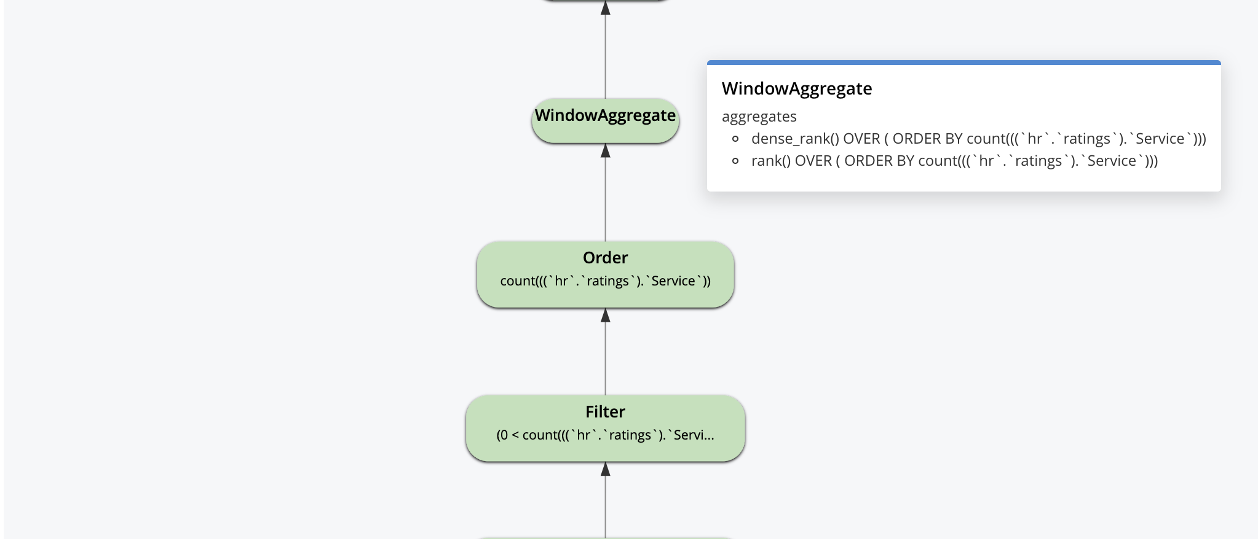1258x539 pixels.
Task: Select the WindowAggregate plan node
Action: (x=605, y=121)
